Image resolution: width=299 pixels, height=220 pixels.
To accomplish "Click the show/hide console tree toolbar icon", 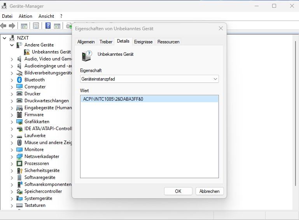I will click(x=24, y=26).
